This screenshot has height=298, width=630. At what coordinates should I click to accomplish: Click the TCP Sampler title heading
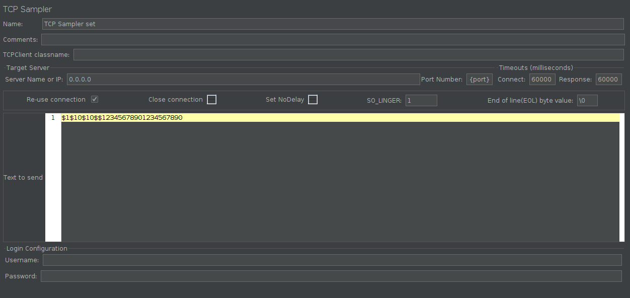pos(28,9)
